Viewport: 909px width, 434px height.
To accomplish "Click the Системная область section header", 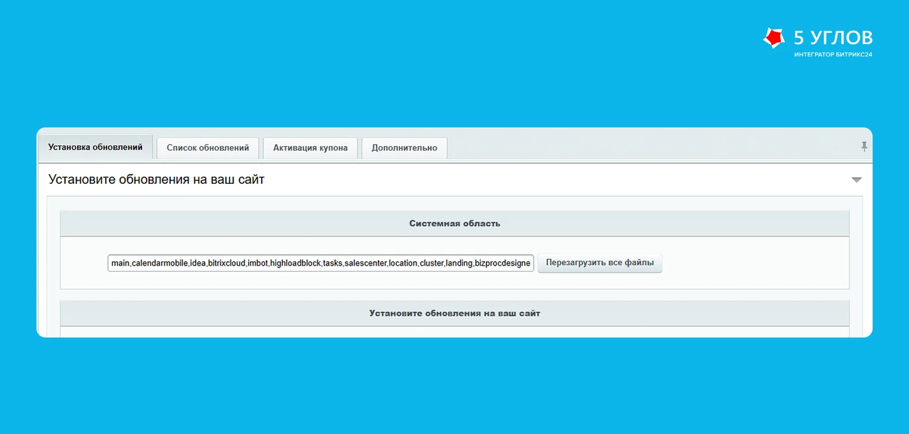I will [454, 223].
